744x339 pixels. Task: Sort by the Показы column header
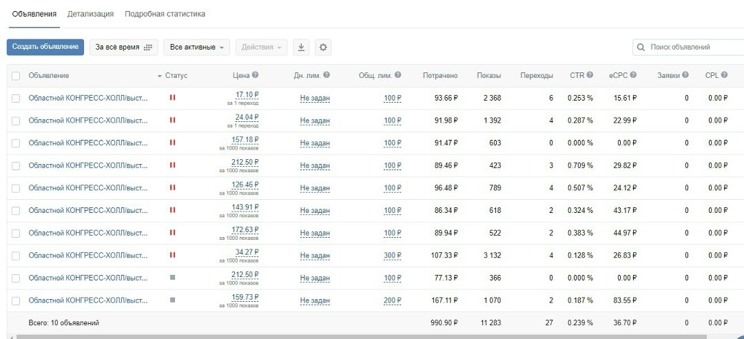(x=488, y=76)
